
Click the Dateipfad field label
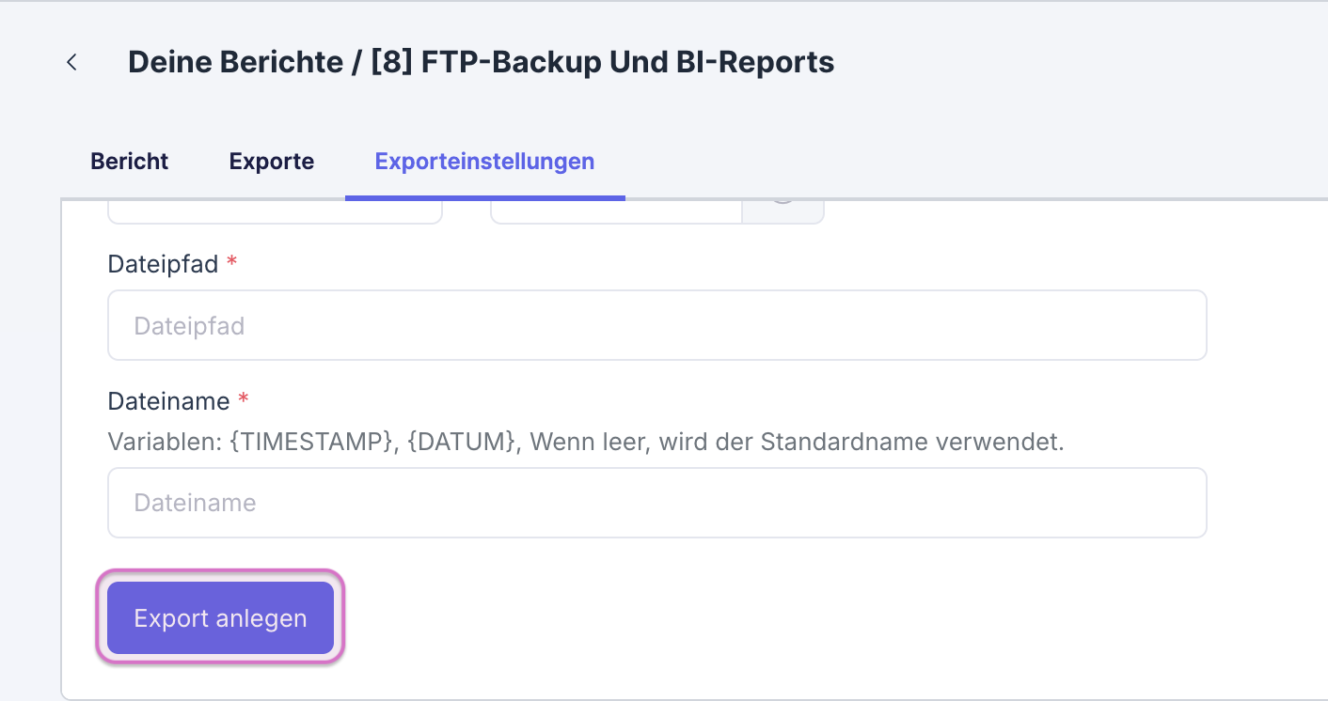163,264
